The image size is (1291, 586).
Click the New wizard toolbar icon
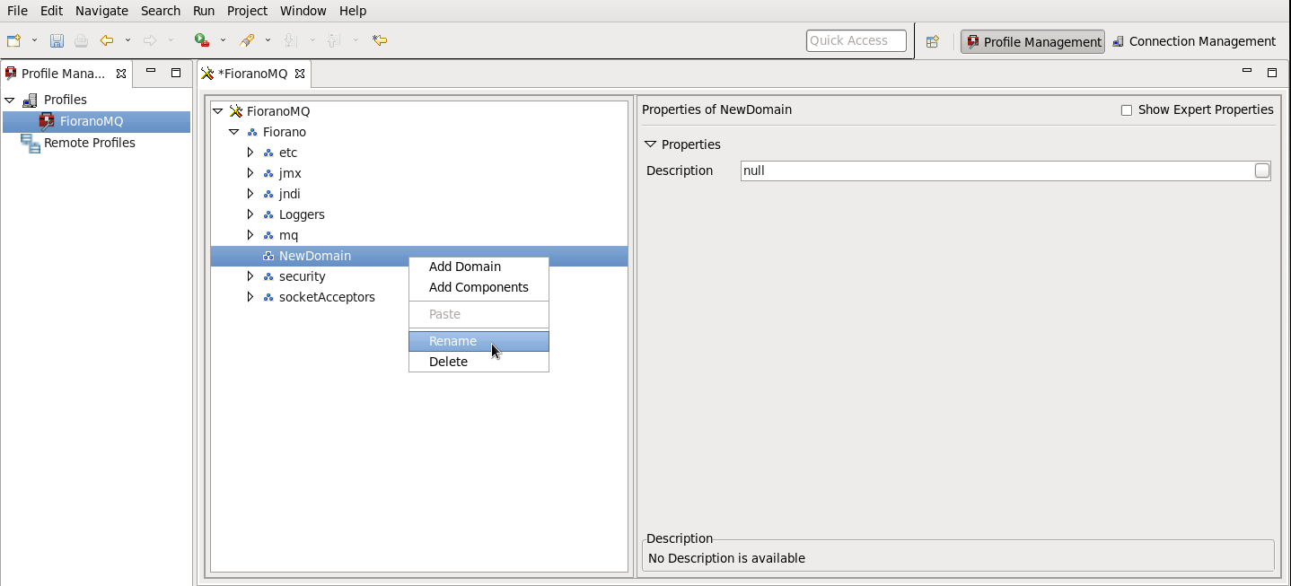click(13, 40)
